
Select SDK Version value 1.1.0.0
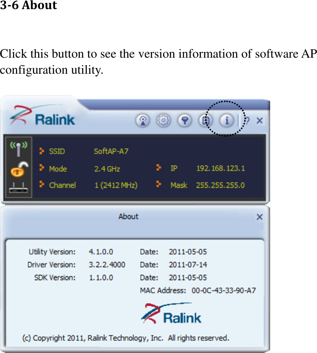click(x=101, y=278)
